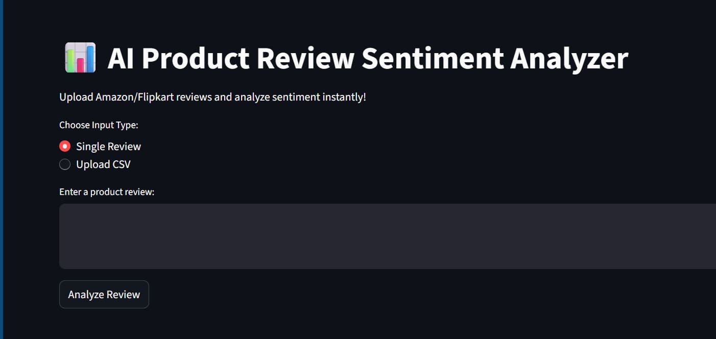This screenshot has height=339, width=716.
Task: Click the "Enter a product review:" label
Action: coord(107,192)
